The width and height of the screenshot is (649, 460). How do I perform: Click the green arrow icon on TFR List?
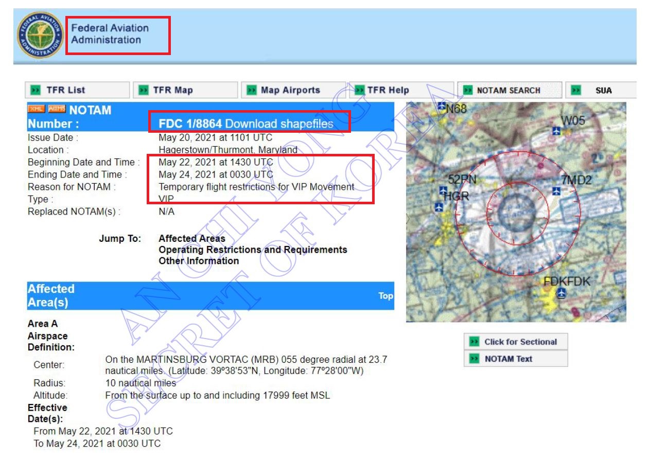point(36,90)
